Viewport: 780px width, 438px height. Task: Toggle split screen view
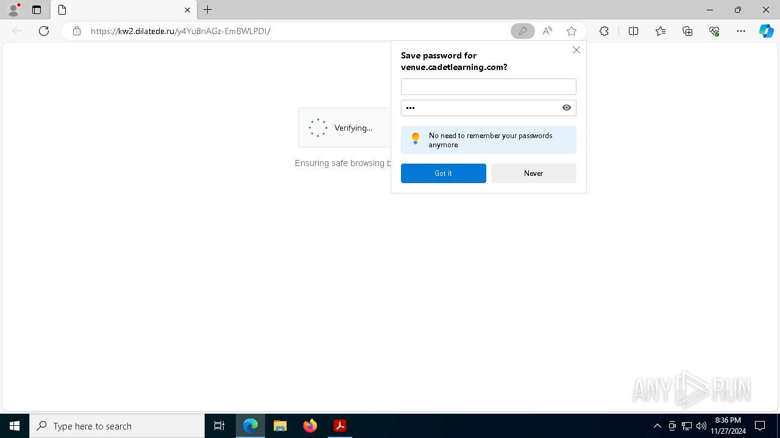coord(633,31)
